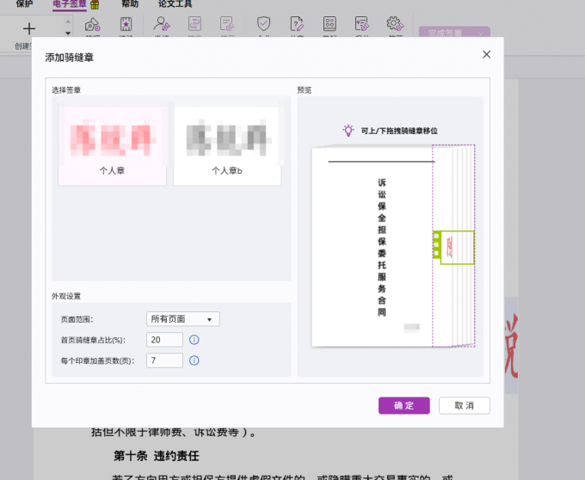Show info for 首页骑缝章占比

pyautogui.click(x=194, y=340)
